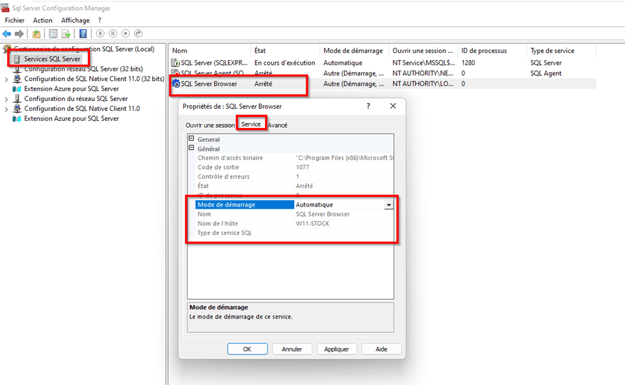Click the Annuler button
Image resolution: width=625 pixels, height=385 pixels.
pos(292,349)
